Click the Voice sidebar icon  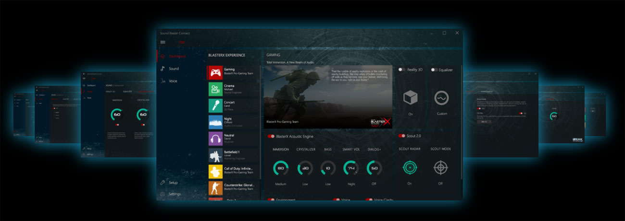point(162,81)
